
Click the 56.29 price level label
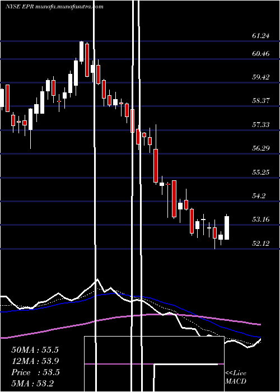click(x=261, y=148)
